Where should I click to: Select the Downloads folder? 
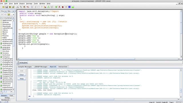[6, 26]
